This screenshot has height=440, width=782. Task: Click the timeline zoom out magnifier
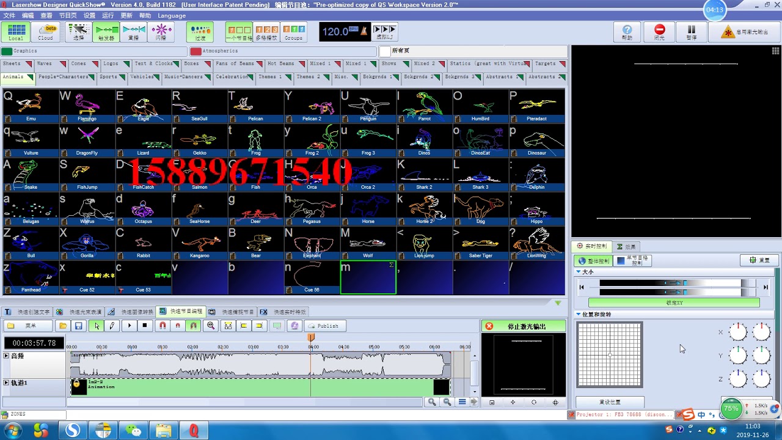[447, 402]
